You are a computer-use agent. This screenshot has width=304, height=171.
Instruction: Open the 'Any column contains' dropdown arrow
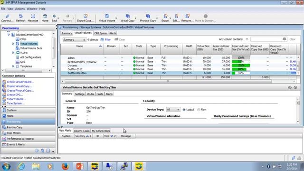point(247,39)
